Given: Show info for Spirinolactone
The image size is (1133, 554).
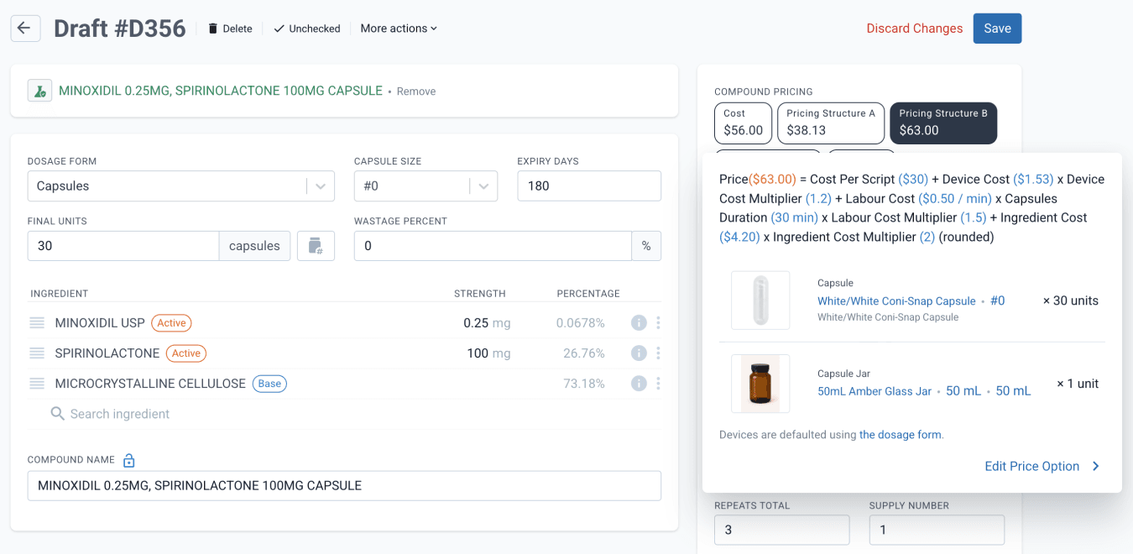Looking at the screenshot, I should 639,353.
